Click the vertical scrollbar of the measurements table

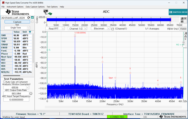coord(33,48)
